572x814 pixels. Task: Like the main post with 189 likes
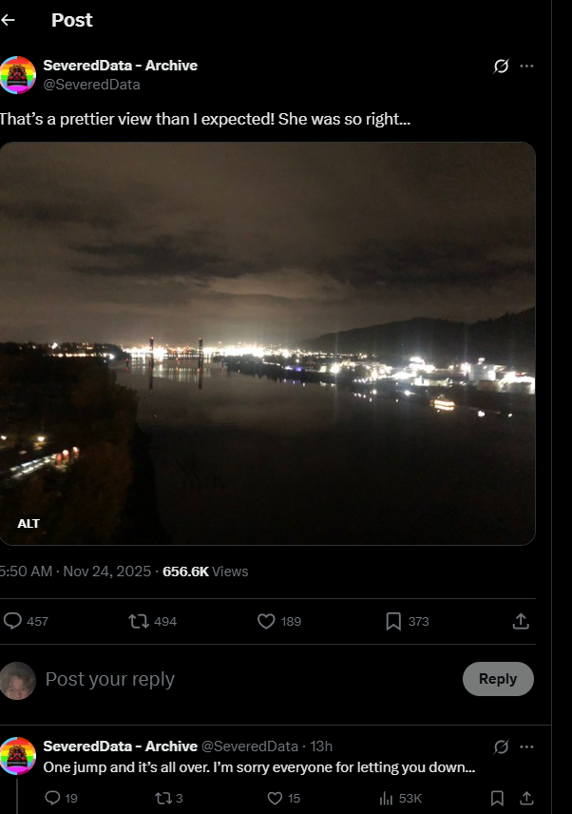point(266,621)
